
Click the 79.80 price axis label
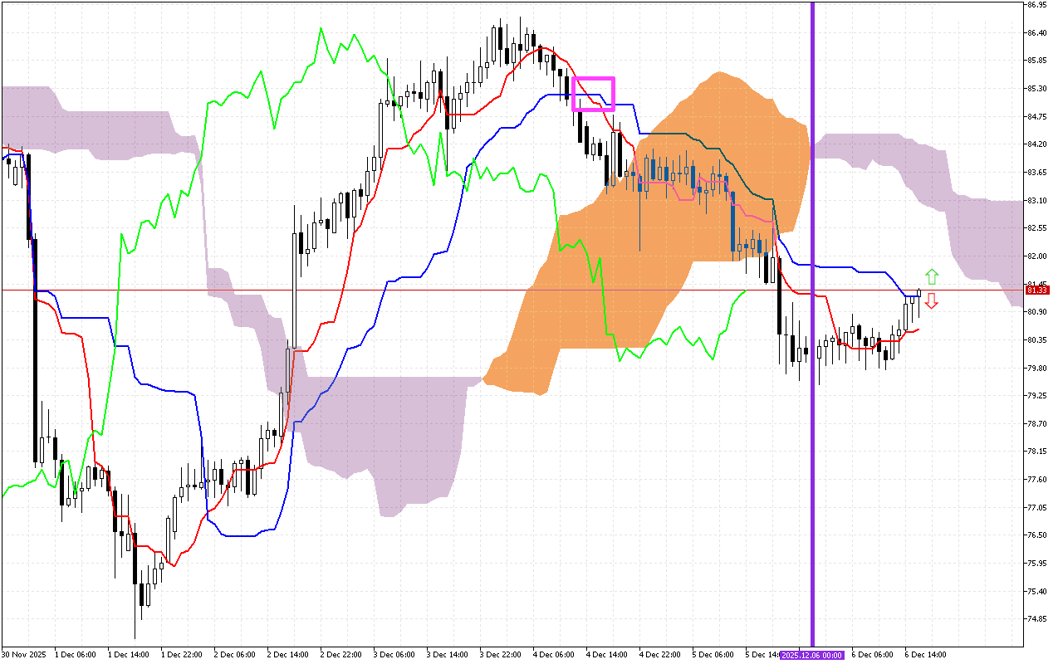click(1036, 368)
